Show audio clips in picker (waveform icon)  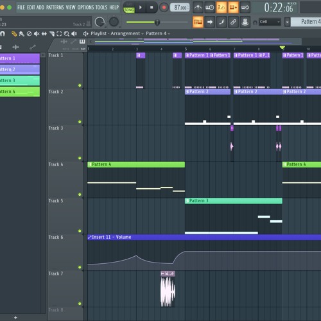click(x=15, y=47)
